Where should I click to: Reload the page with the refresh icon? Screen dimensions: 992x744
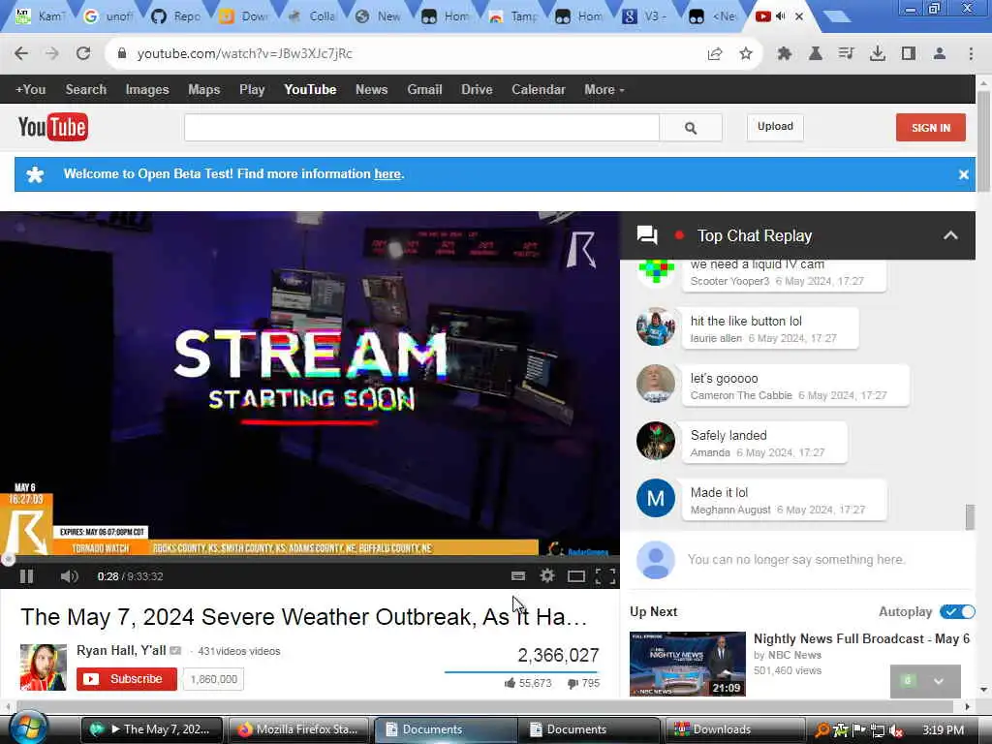click(83, 54)
